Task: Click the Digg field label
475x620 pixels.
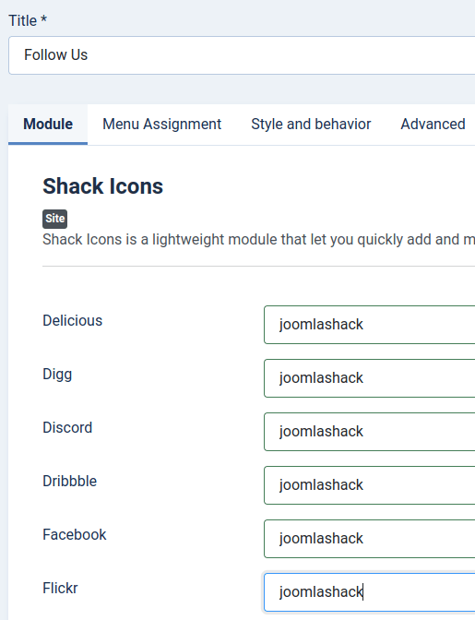Action: [57, 375]
